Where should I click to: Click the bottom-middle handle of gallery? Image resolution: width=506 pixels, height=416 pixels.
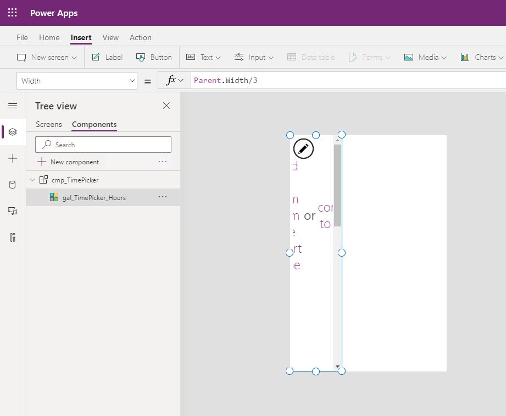click(316, 371)
